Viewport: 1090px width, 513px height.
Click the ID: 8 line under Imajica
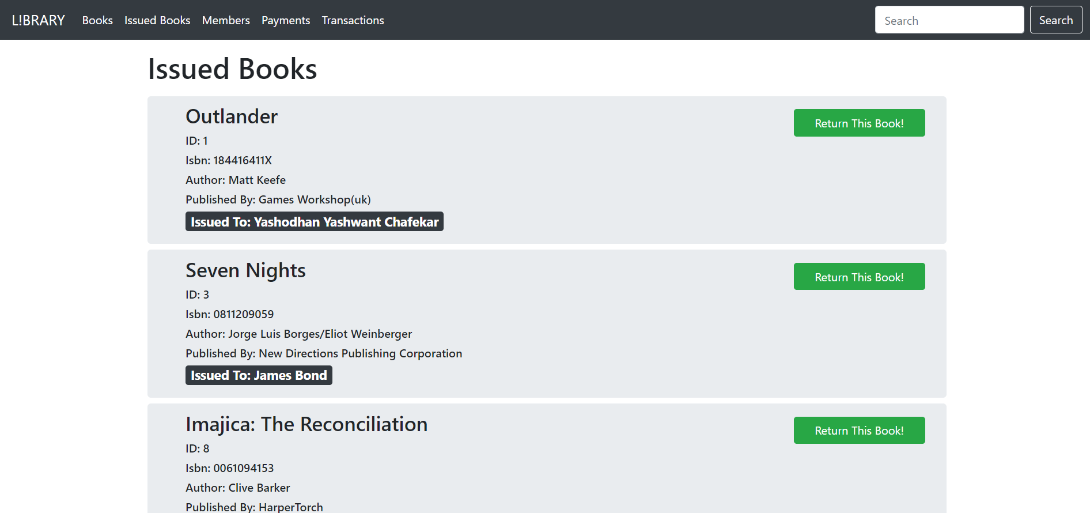coord(197,448)
